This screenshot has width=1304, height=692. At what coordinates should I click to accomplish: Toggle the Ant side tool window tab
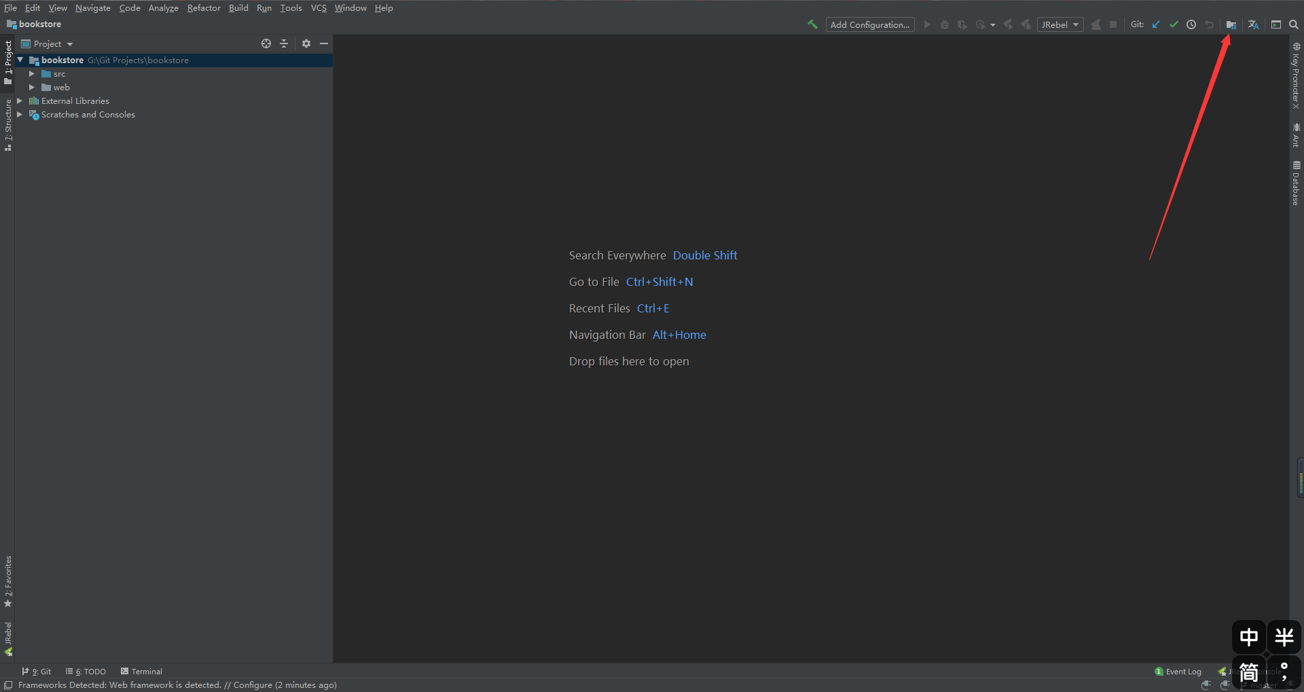pyautogui.click(x=1296, y=136)
